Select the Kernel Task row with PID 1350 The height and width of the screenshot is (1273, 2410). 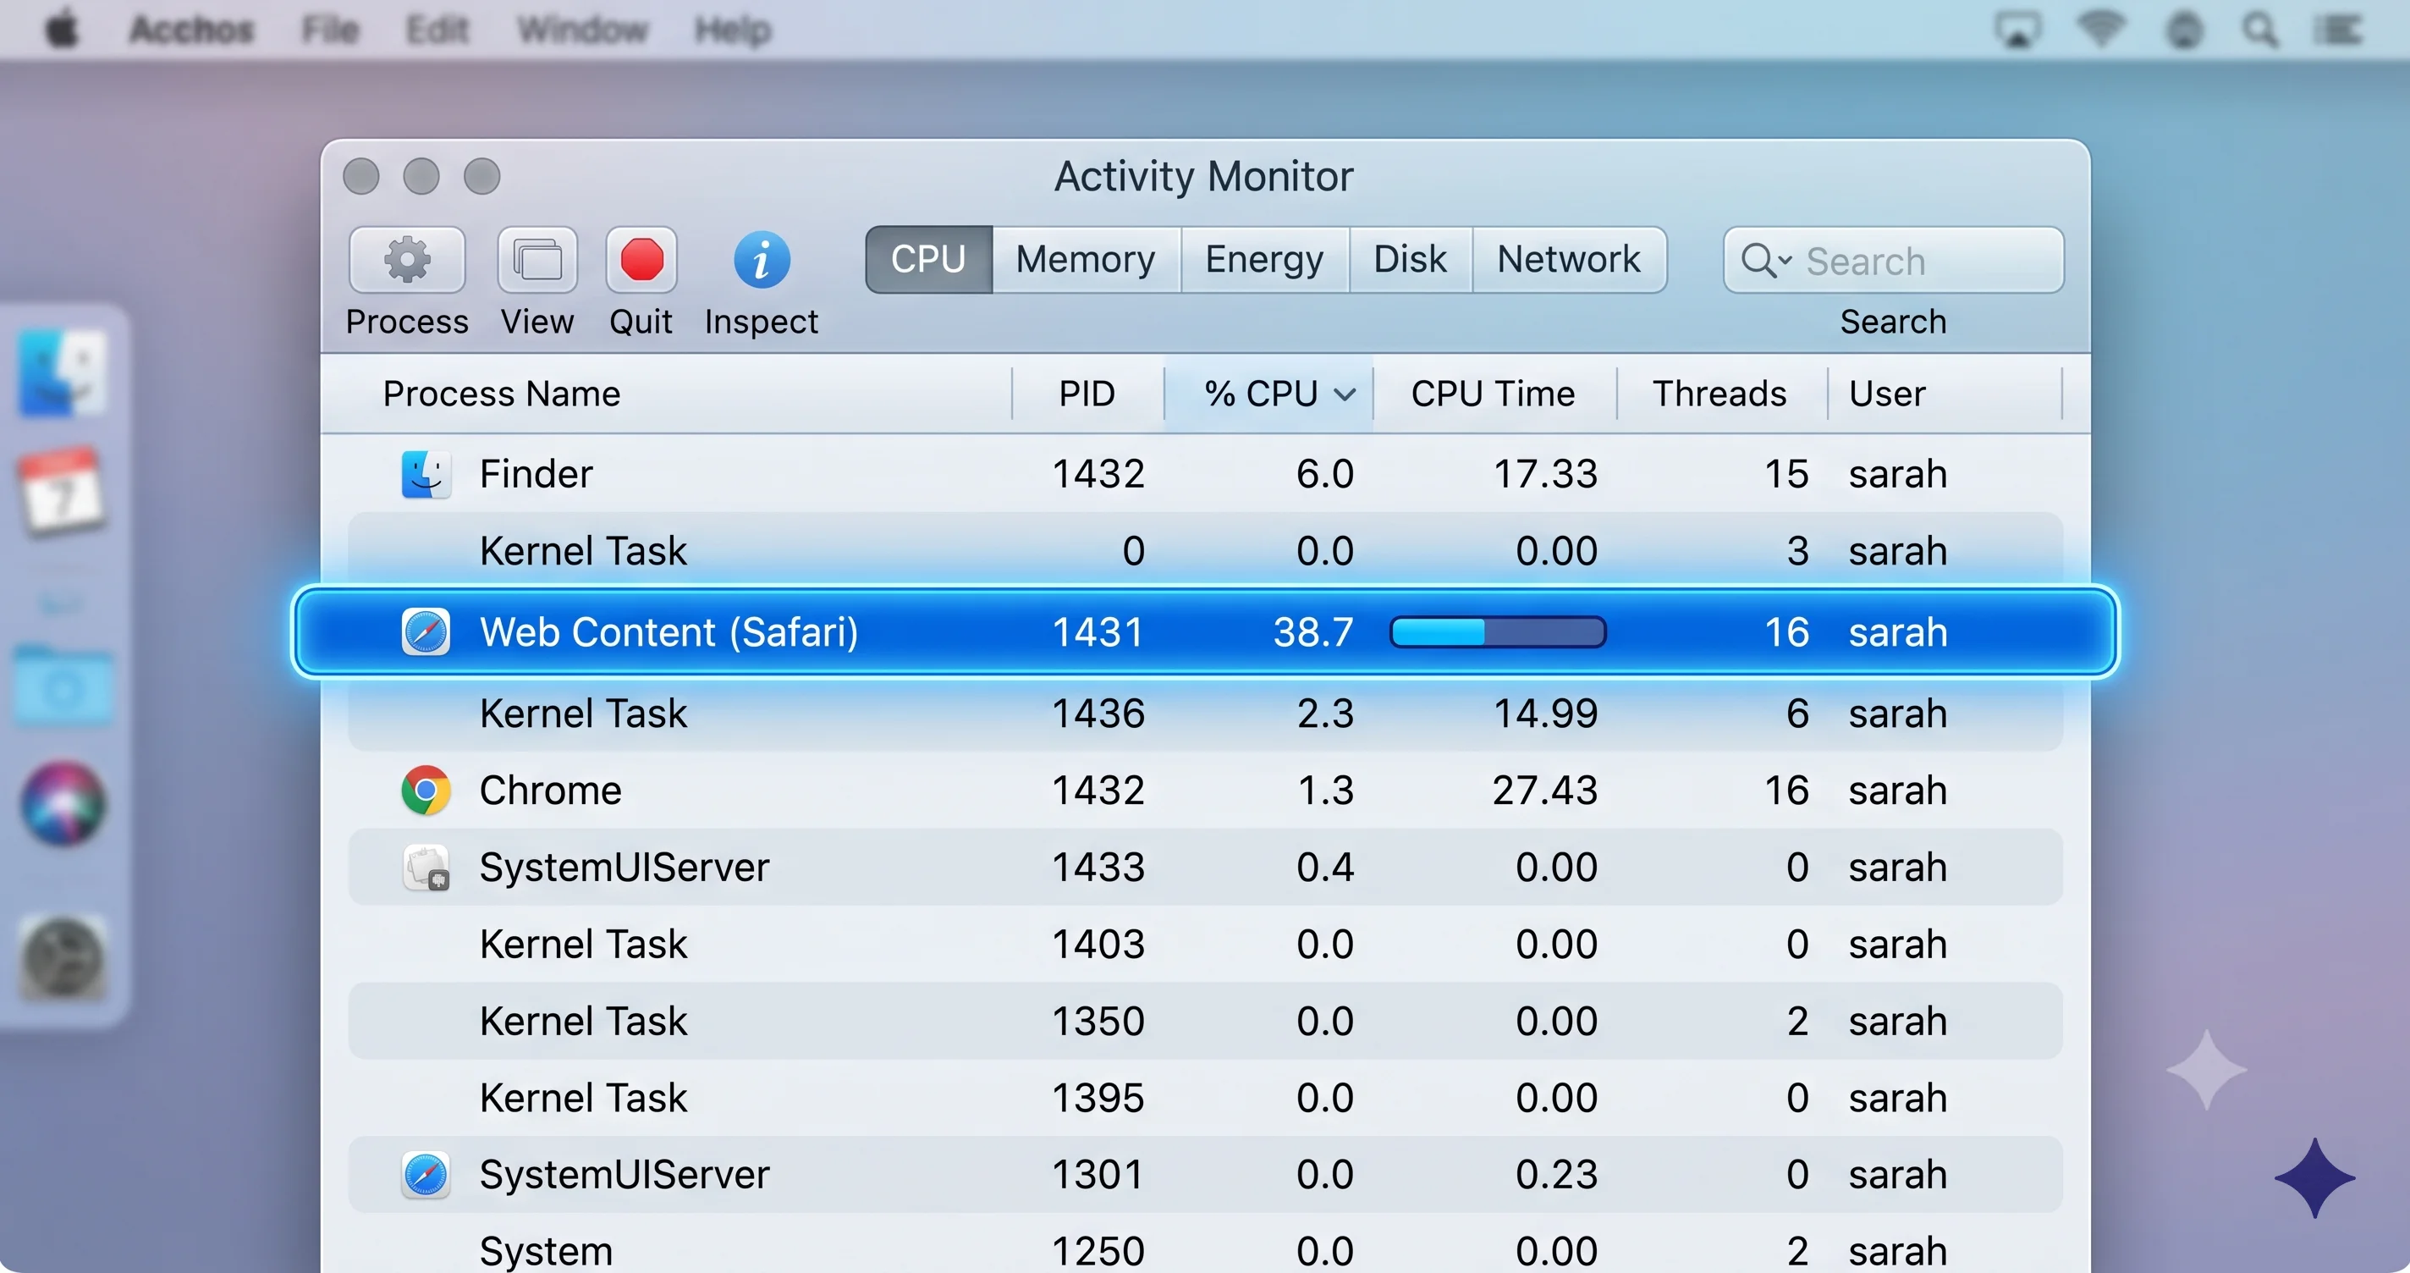[1205, 1022]
